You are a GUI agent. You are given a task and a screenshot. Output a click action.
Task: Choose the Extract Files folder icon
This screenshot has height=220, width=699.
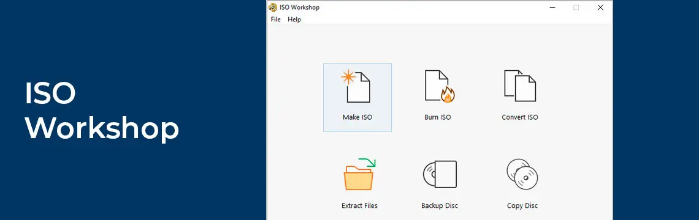359,174
